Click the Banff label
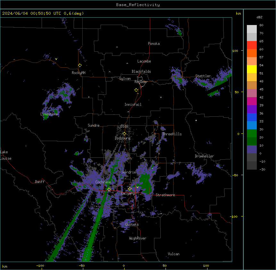 pyautogui.click(x=40, y=182)
